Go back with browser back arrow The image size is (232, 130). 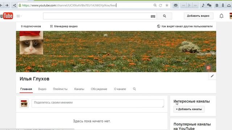click(1, 5)
